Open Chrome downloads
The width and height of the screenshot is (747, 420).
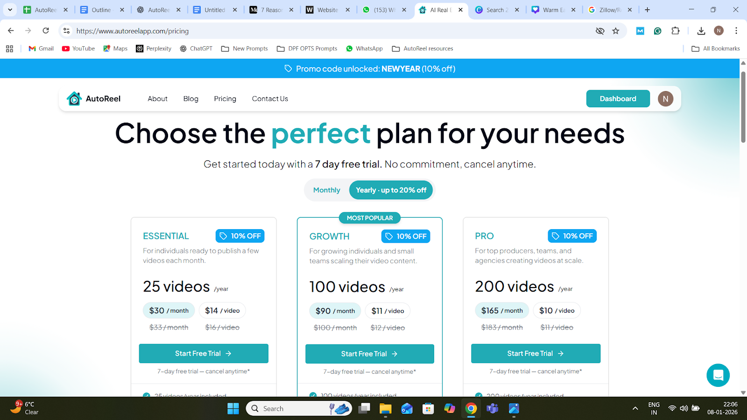[x=701, y=31]
